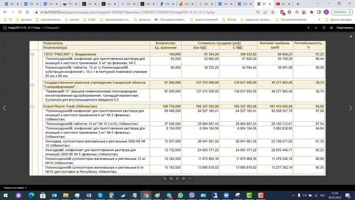
Task: Open File Explorer from the taskbar
Action: (x=65, y=195)
